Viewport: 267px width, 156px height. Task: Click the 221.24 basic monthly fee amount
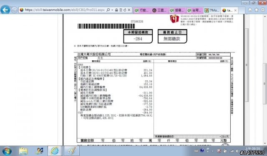point(148,70)
